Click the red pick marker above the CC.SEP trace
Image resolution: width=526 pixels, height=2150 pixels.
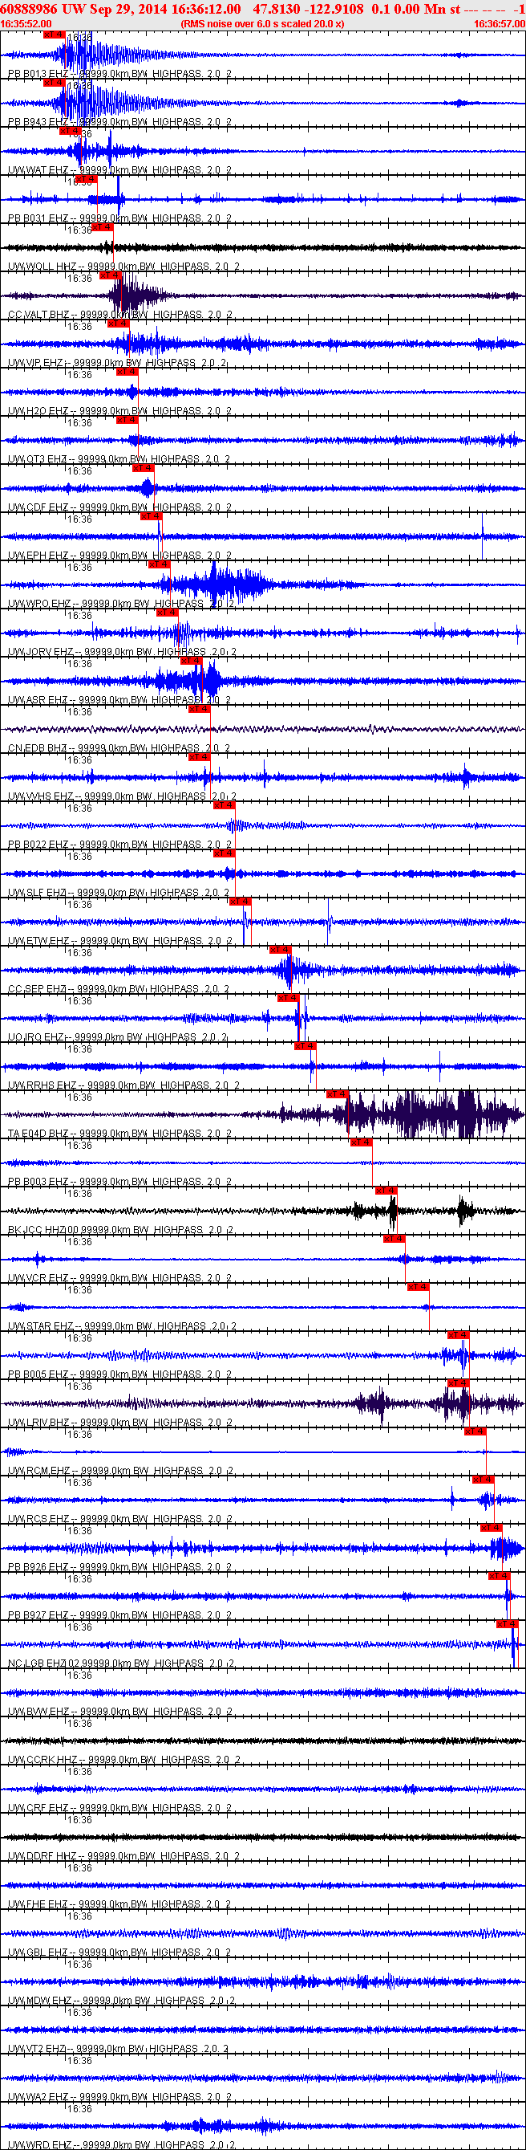coord(279,950)
